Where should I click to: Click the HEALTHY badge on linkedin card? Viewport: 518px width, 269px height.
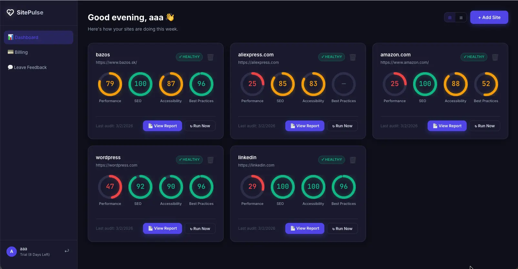pyautogui.click(x=332, y=159)
